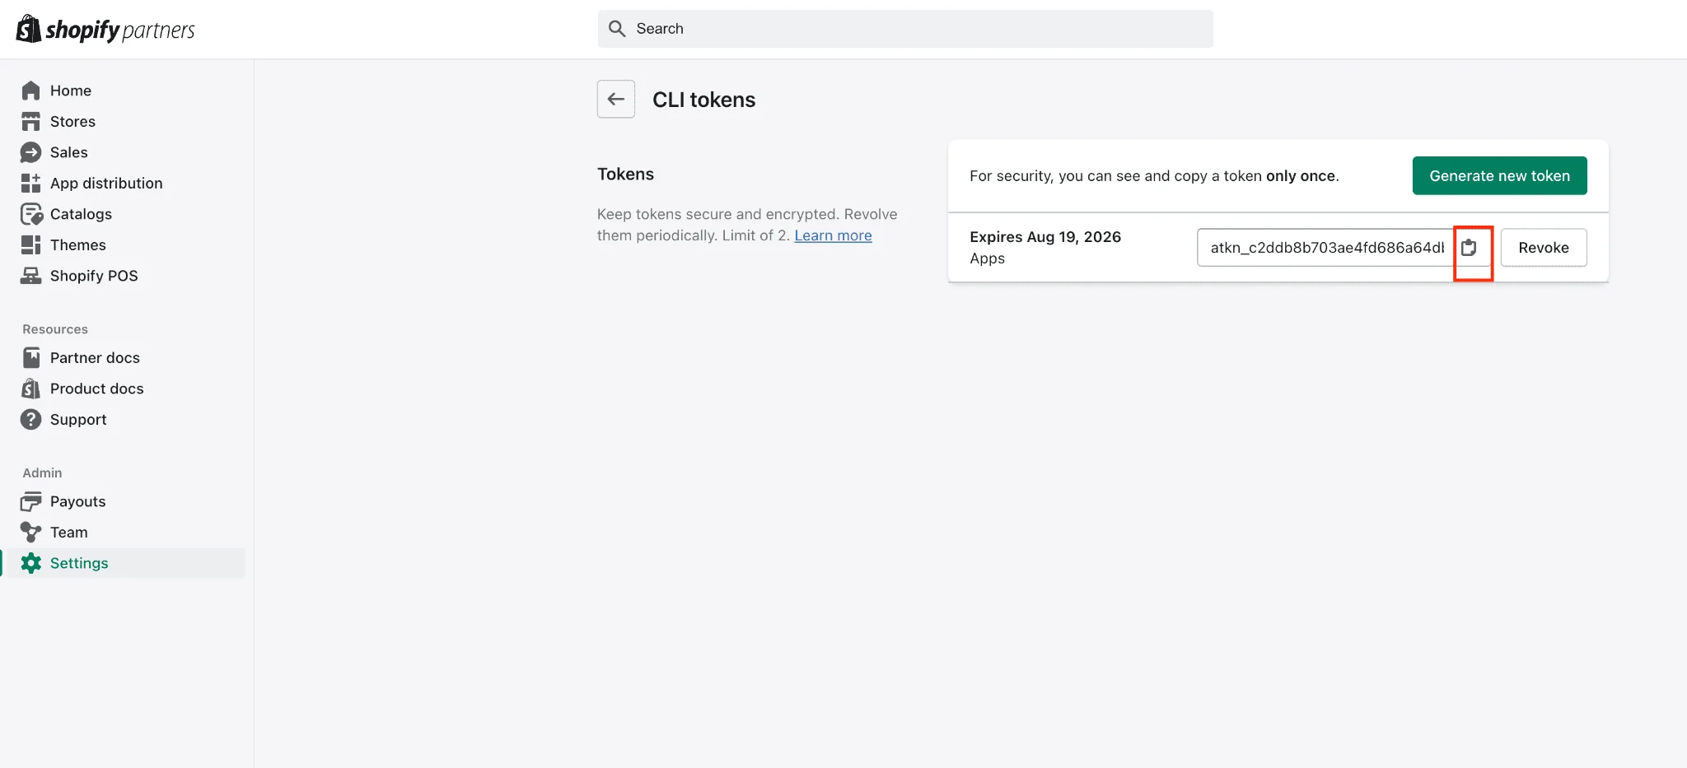Select the Catalogs icon
Viewport: 1687px width, 768px height.
click(30, 213)
